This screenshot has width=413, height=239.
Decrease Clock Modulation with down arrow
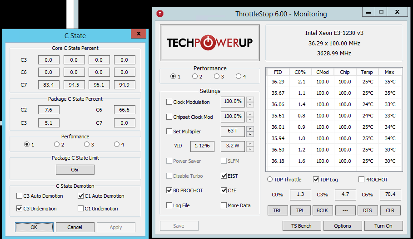coord(250,104)
